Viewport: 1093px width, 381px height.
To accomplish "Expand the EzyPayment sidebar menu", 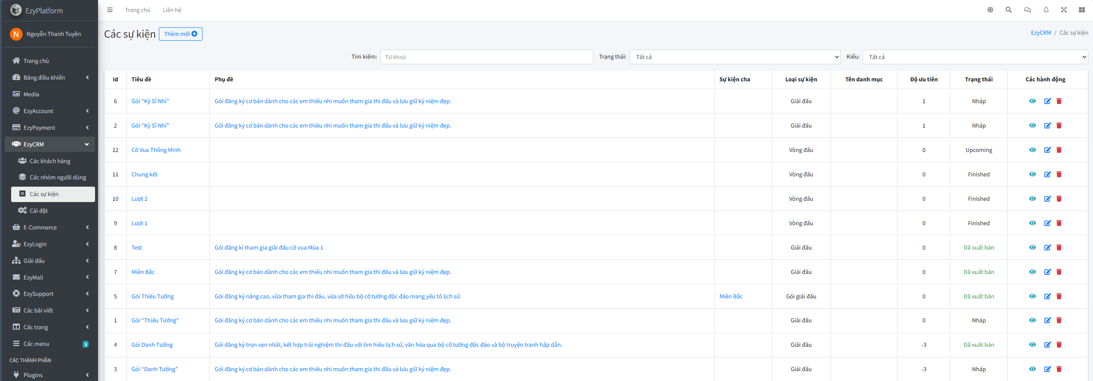I will tap(51, 128).
